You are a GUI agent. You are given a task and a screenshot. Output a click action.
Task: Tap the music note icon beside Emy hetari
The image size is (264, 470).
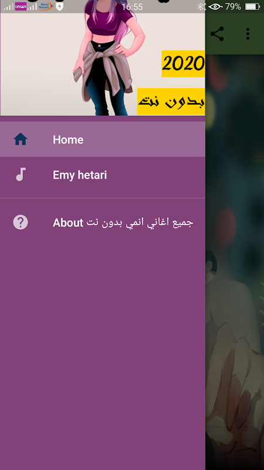coord(21,174)
